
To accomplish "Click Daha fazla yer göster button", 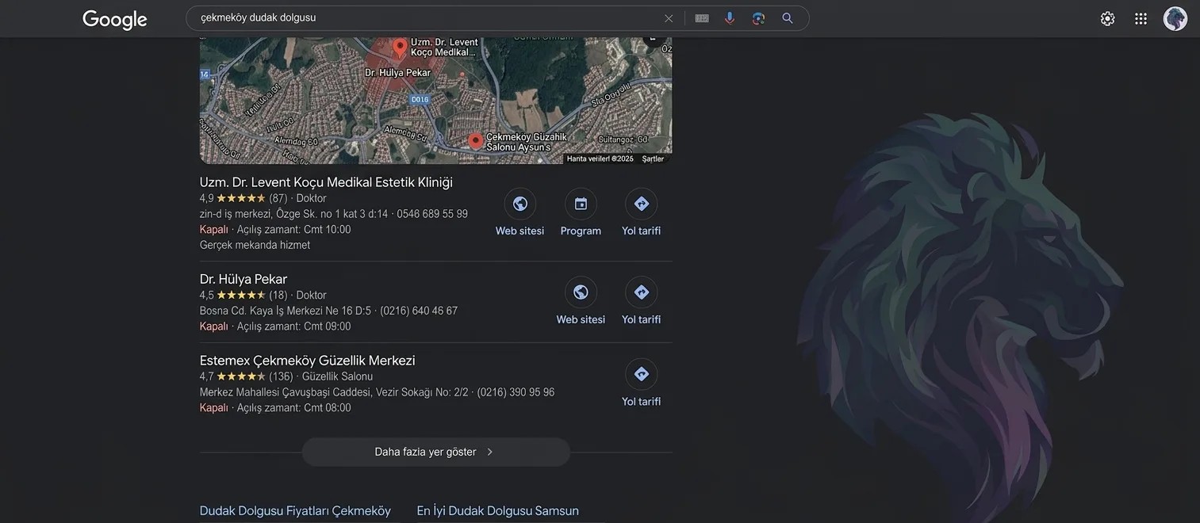I will 436,452.
